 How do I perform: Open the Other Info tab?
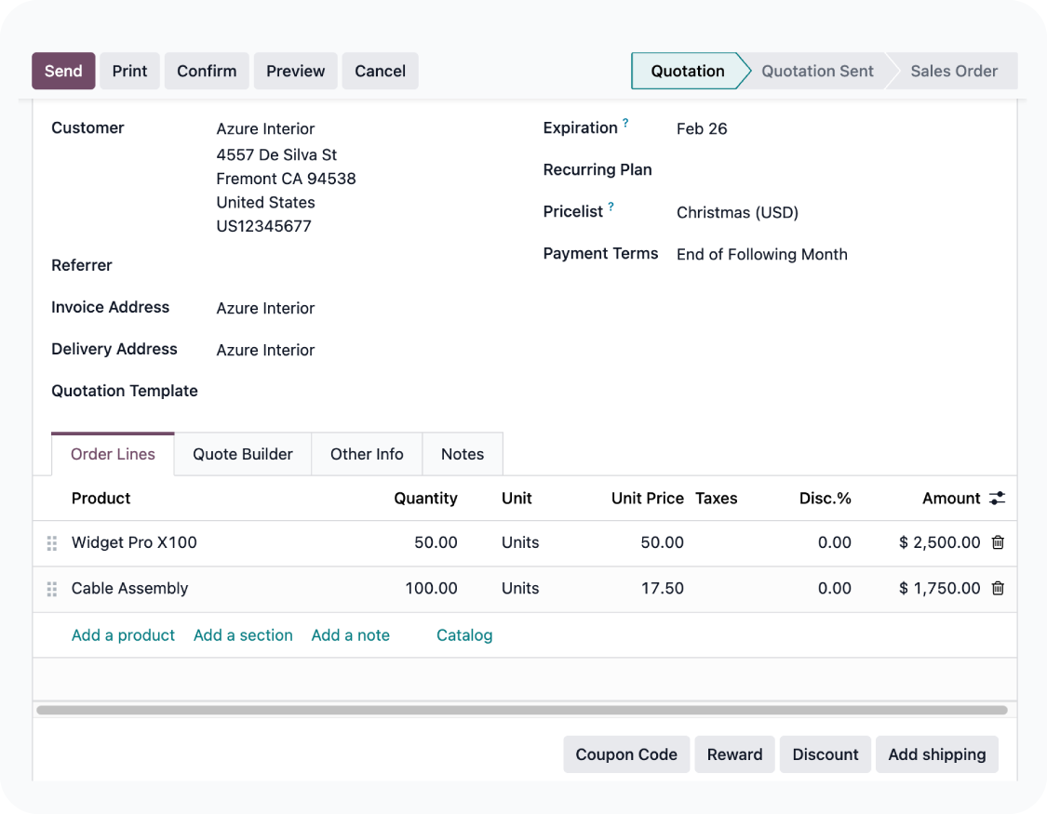tap(367, 454)
